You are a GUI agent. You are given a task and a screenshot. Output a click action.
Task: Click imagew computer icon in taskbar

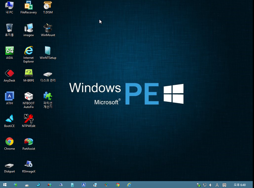[95, 185]
